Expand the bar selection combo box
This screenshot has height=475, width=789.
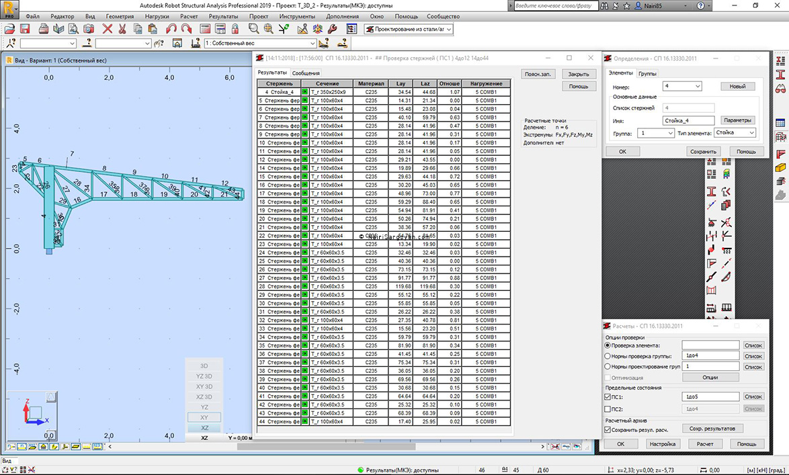coord(147,43)
